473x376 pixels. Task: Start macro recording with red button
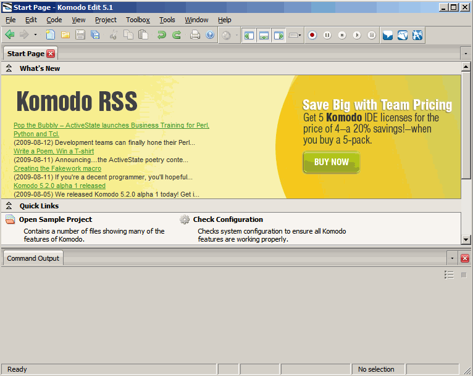click(x=312, y=35)
